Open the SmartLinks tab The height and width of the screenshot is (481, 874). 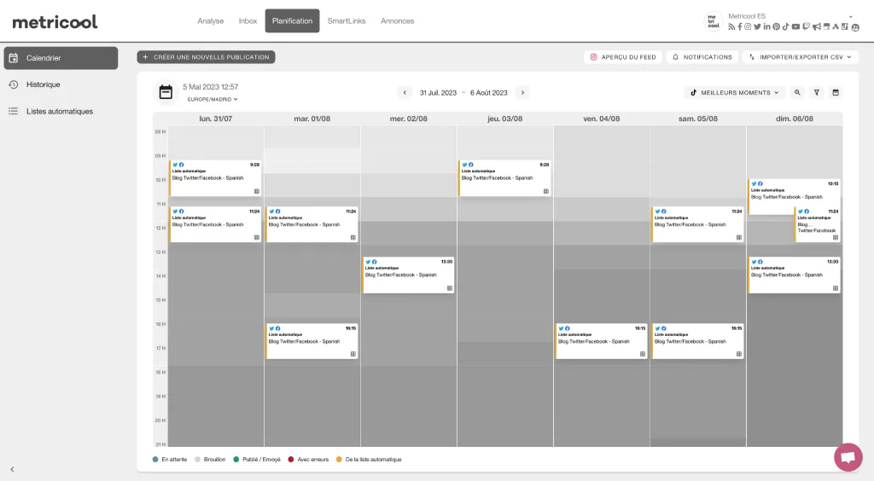(x=347, y=20)
